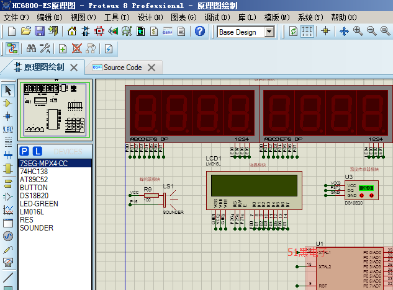This screenshot has height=290, width=393.
Task: Select the Wire Label LBL tool
Action: click(x=8, y=130)
